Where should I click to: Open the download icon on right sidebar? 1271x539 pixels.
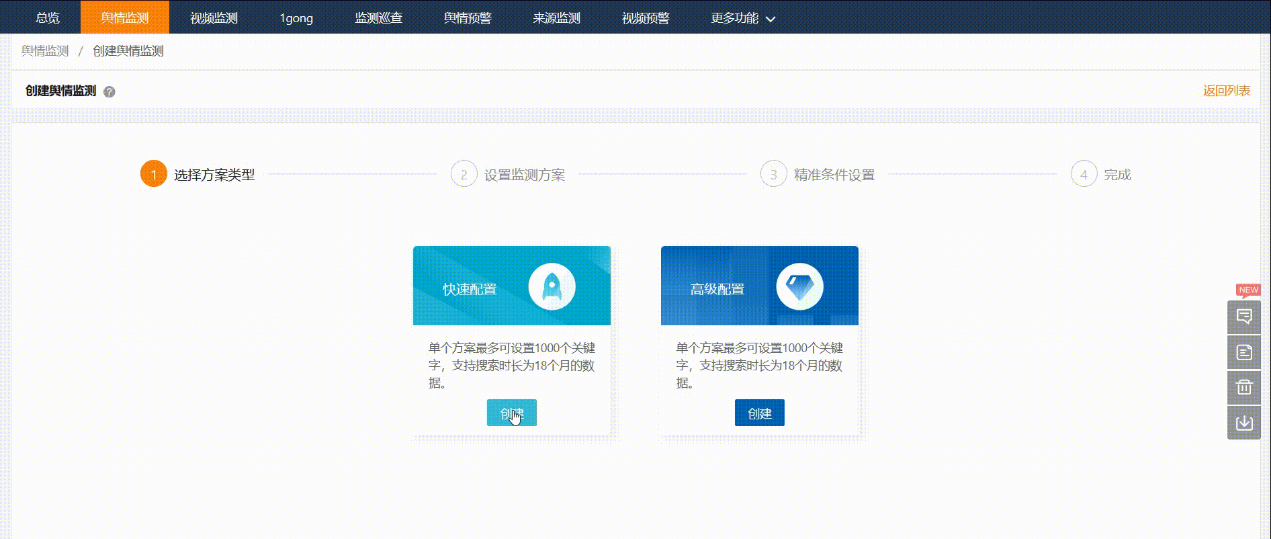tap(1244, 423)
